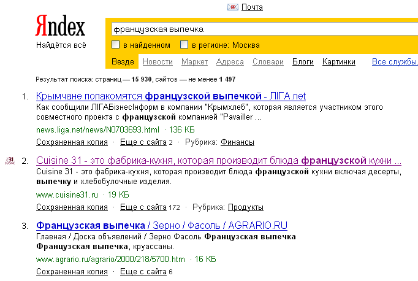
Task: Click the '19 КБ' size text
Action: pos(118,195)
